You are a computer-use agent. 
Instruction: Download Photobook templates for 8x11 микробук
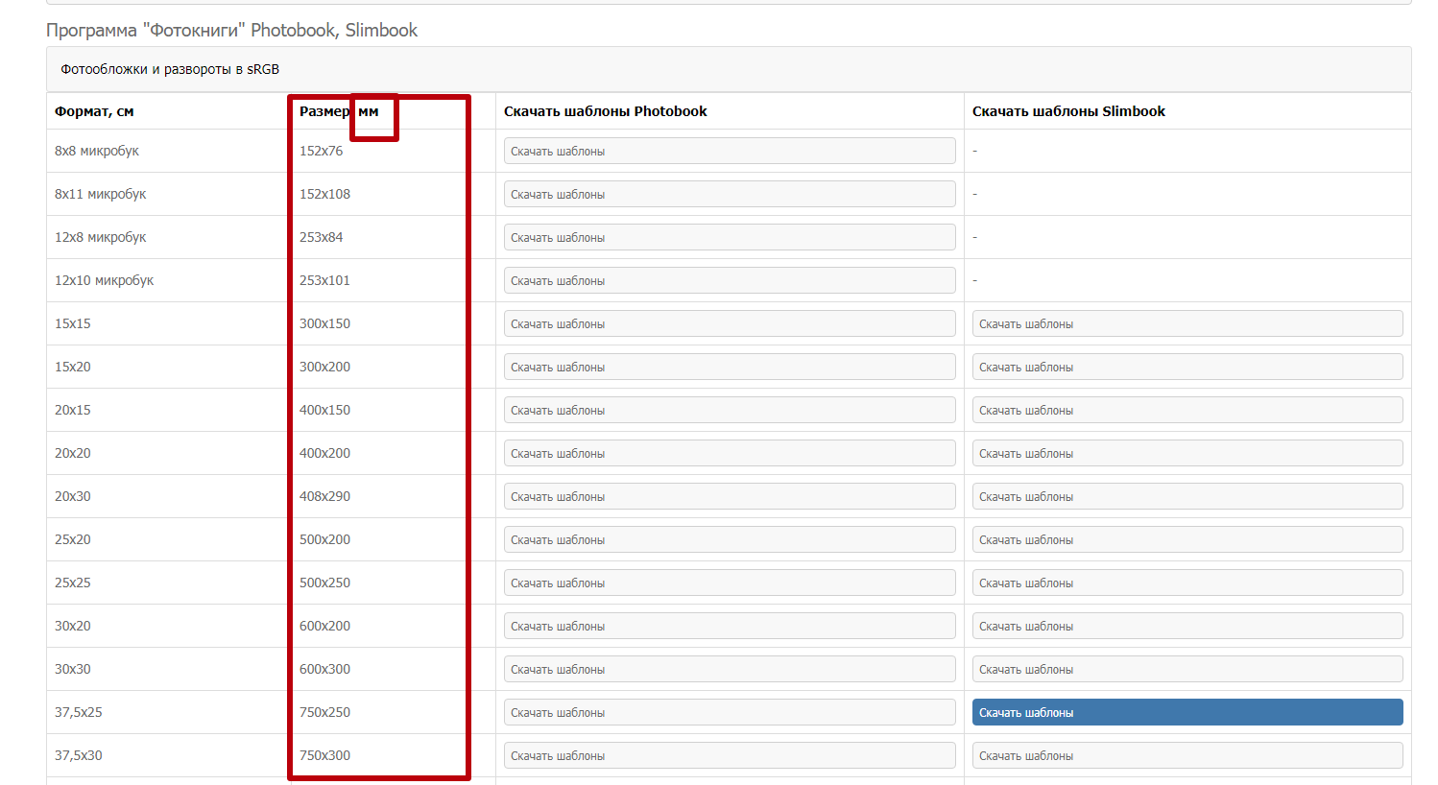click(729, 194)
